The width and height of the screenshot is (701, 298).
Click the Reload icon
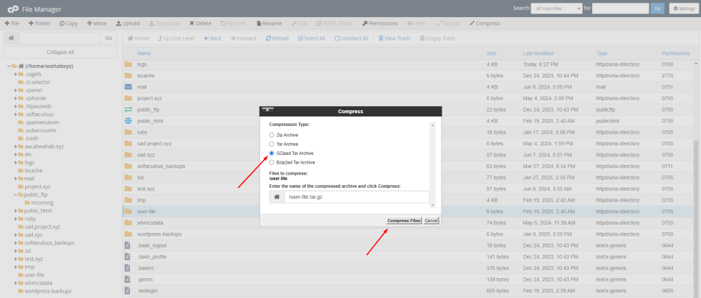click(277, 38)
